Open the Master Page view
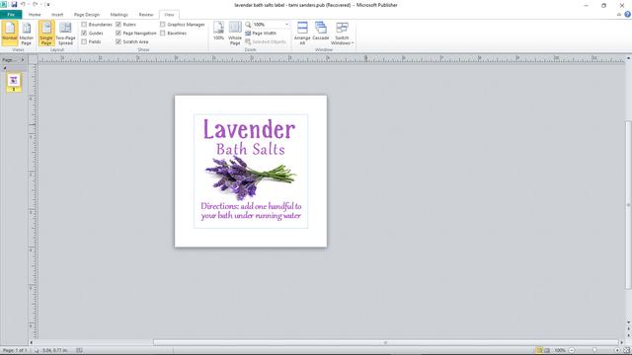632x355 pixels. (x=27, y=33)
